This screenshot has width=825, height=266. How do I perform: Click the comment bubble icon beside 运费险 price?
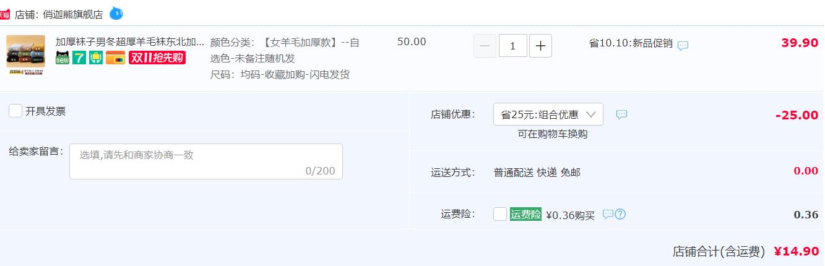point(608,214)
